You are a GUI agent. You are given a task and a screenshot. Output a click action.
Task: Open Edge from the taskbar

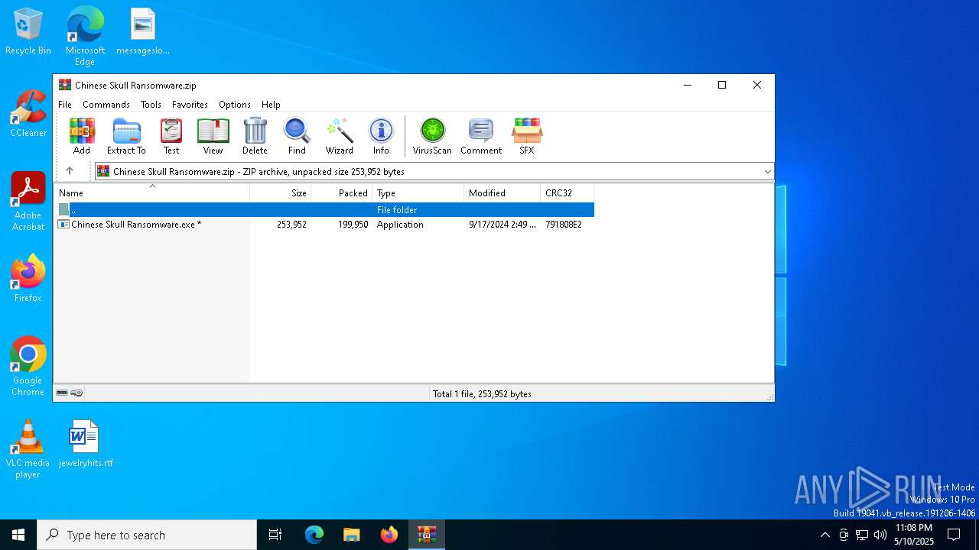pos(314,535)
